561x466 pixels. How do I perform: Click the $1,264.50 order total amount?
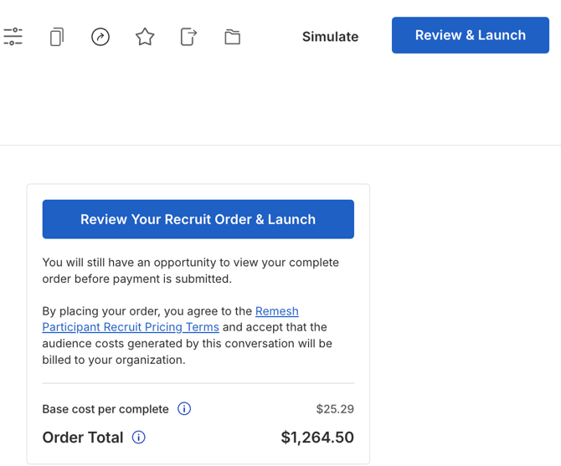(317, 438)
